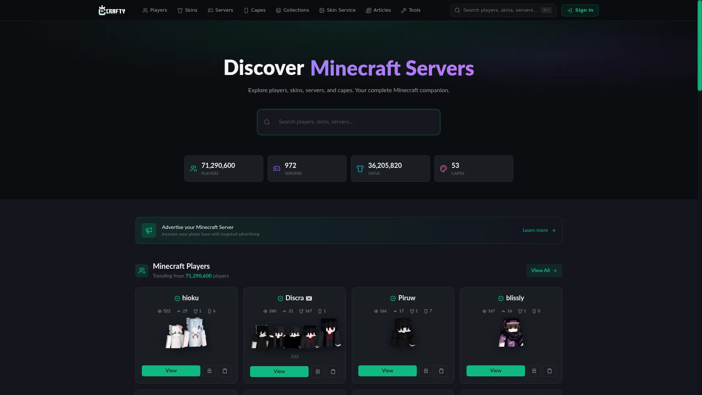Open blissly player name
702x395 pixels.
coord(515,298)
